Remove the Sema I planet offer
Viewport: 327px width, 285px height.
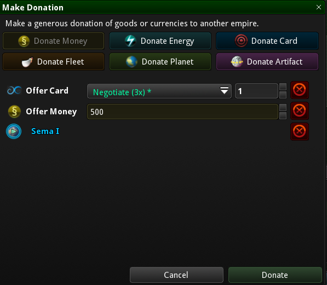tap(300, 131)
